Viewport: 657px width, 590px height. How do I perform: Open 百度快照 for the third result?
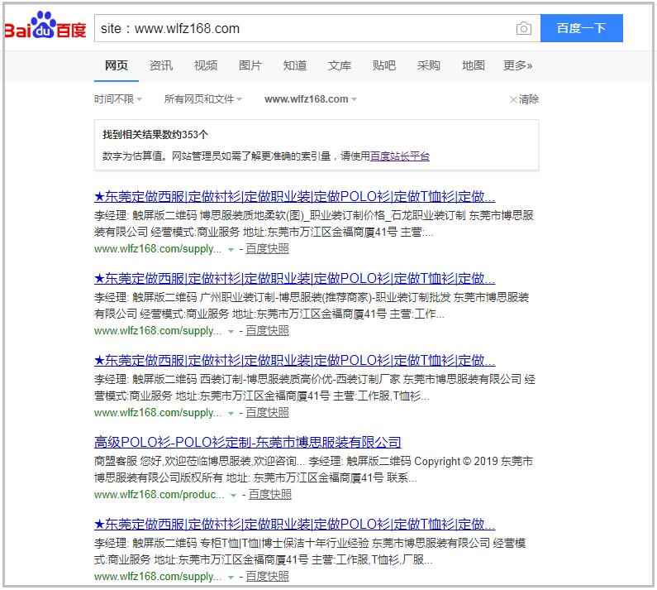coord(267,412)
